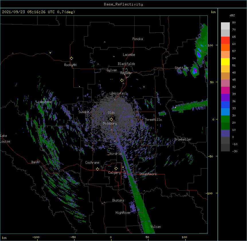
Task: Click the Drumheller label
Action: (183, 139)
